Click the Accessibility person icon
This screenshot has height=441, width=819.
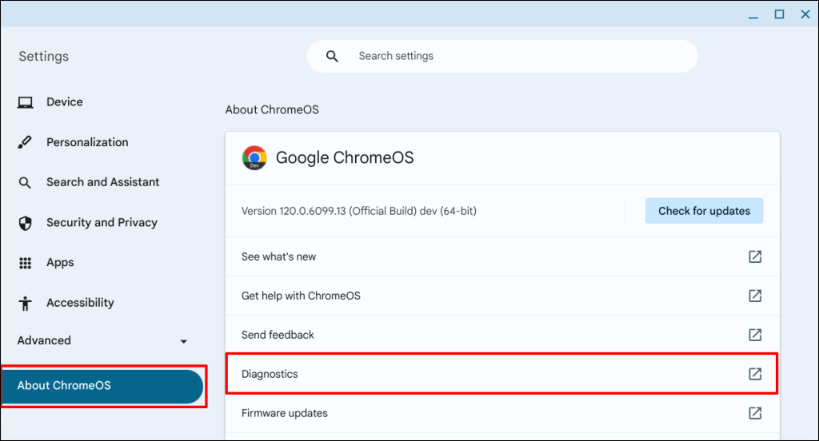[x=26, y=303]
